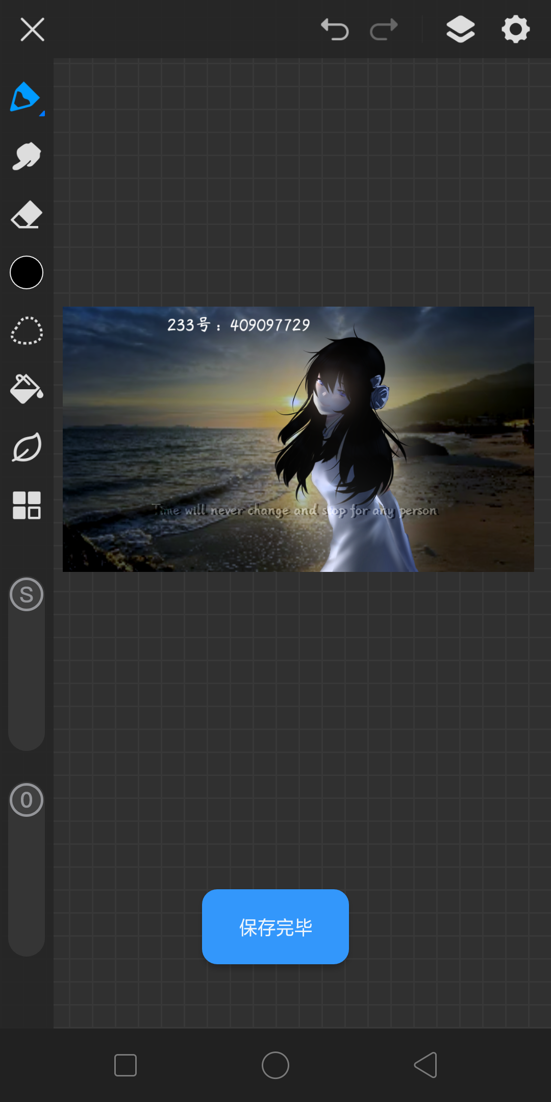This screenshot has height=1102, width=551.
Task: Undo the last action
Action: (335, 29)
